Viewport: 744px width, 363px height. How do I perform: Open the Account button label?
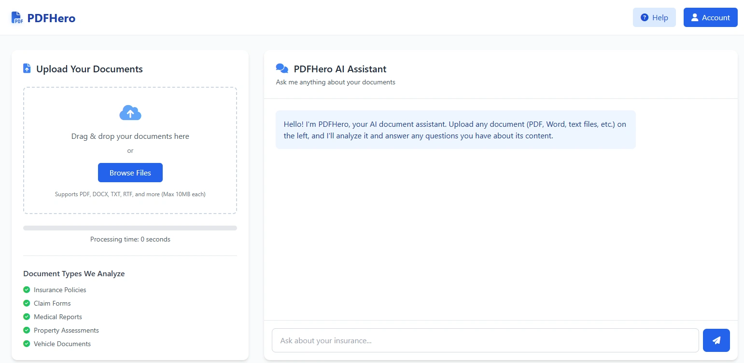pyautogui.click(x=716, y=17)
